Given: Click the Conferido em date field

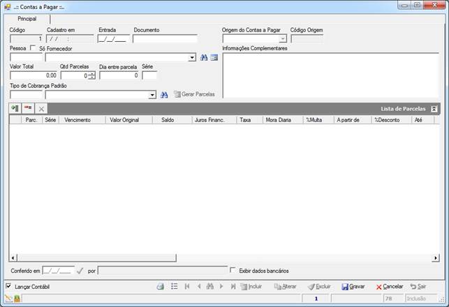Looking at the screenshot, I should [59, 271].
